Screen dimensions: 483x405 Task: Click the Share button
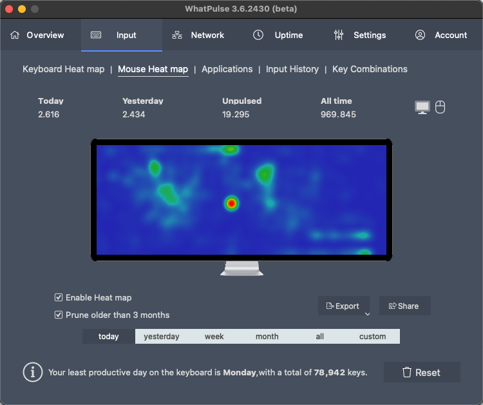[x=404, y=306]
